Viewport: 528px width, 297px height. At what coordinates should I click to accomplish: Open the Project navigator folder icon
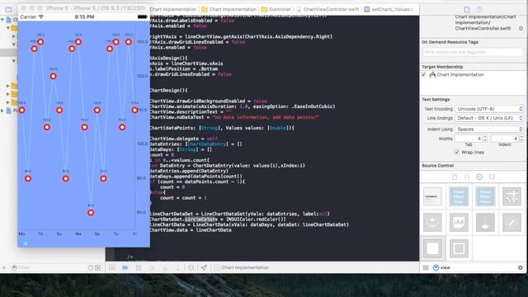[x=8, y=9]
